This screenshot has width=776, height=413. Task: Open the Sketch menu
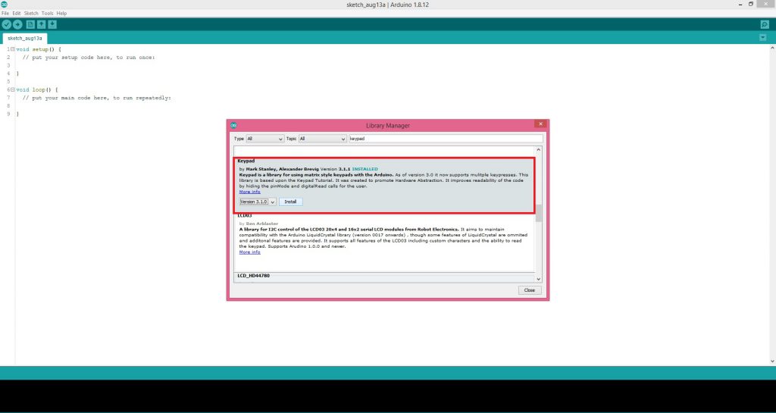tap(31, 14)
